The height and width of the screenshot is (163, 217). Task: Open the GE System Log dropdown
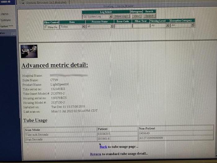tap(97, 16)
